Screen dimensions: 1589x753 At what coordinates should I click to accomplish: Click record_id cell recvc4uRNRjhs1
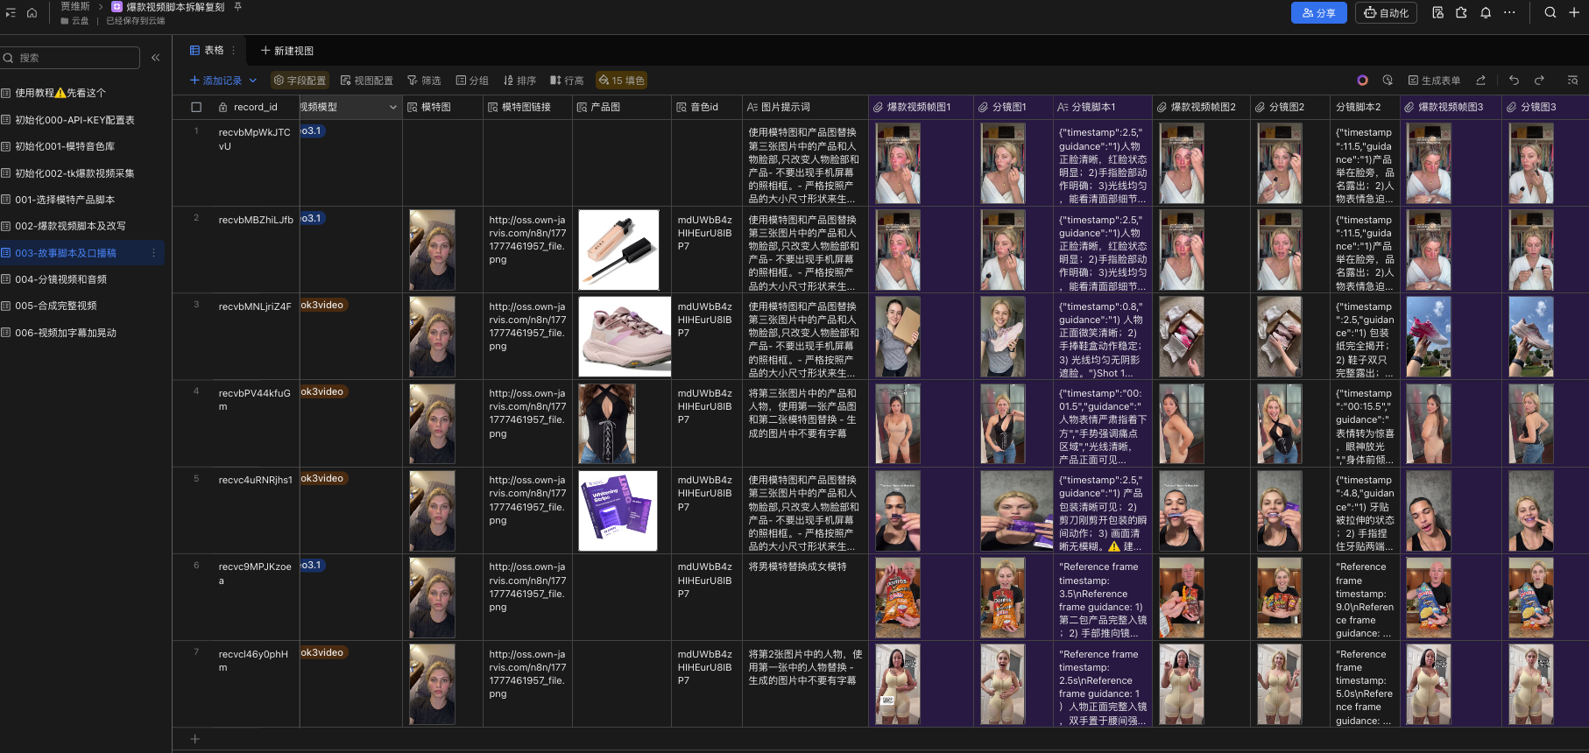256,480
